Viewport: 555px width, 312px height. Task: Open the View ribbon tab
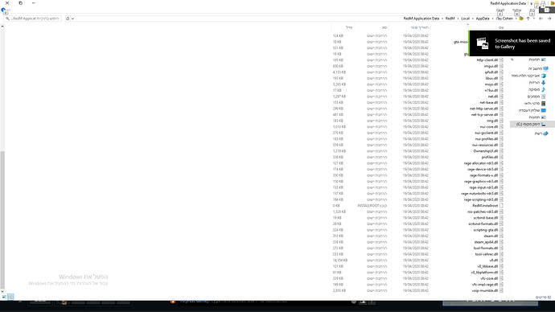[x=500, y=10]
